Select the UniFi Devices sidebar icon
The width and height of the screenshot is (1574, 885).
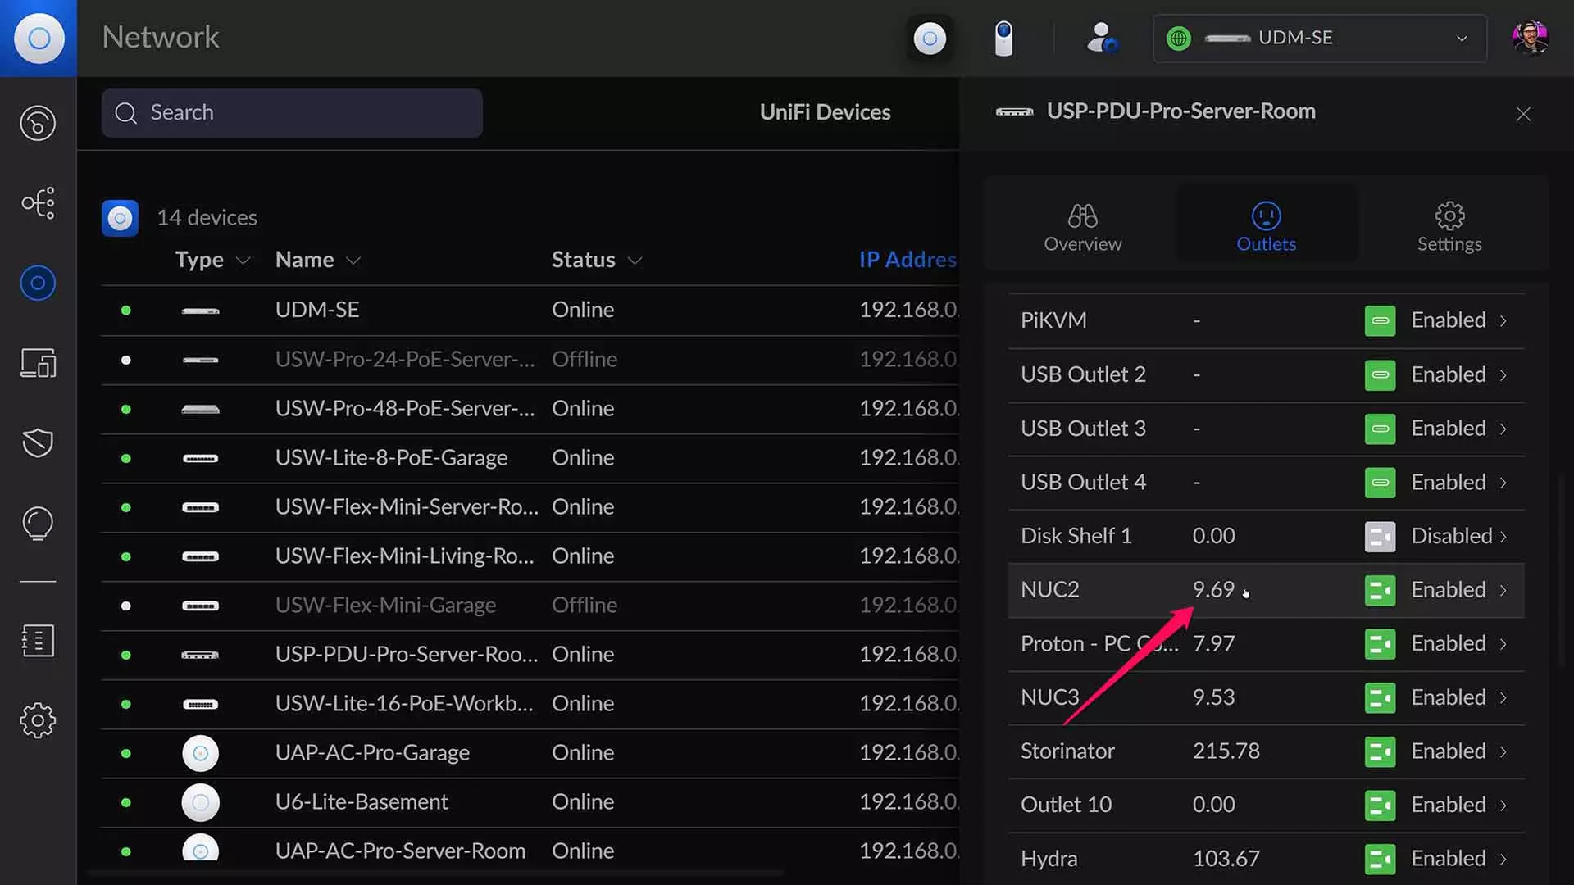point(38,283)
